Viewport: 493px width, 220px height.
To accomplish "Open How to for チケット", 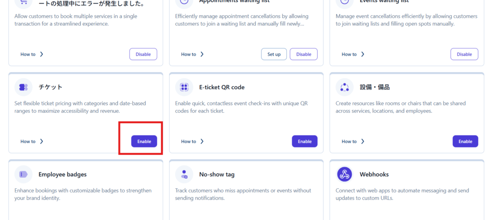I will pos(32,142).
